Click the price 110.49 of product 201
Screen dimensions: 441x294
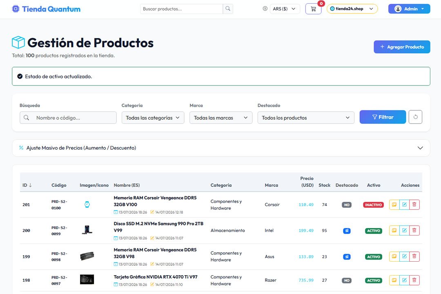point(306,205)
